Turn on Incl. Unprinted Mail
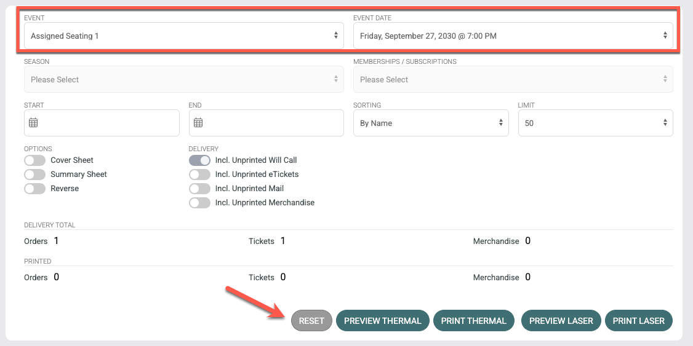This screenshot has width=693, height=346. coord(200,189)
